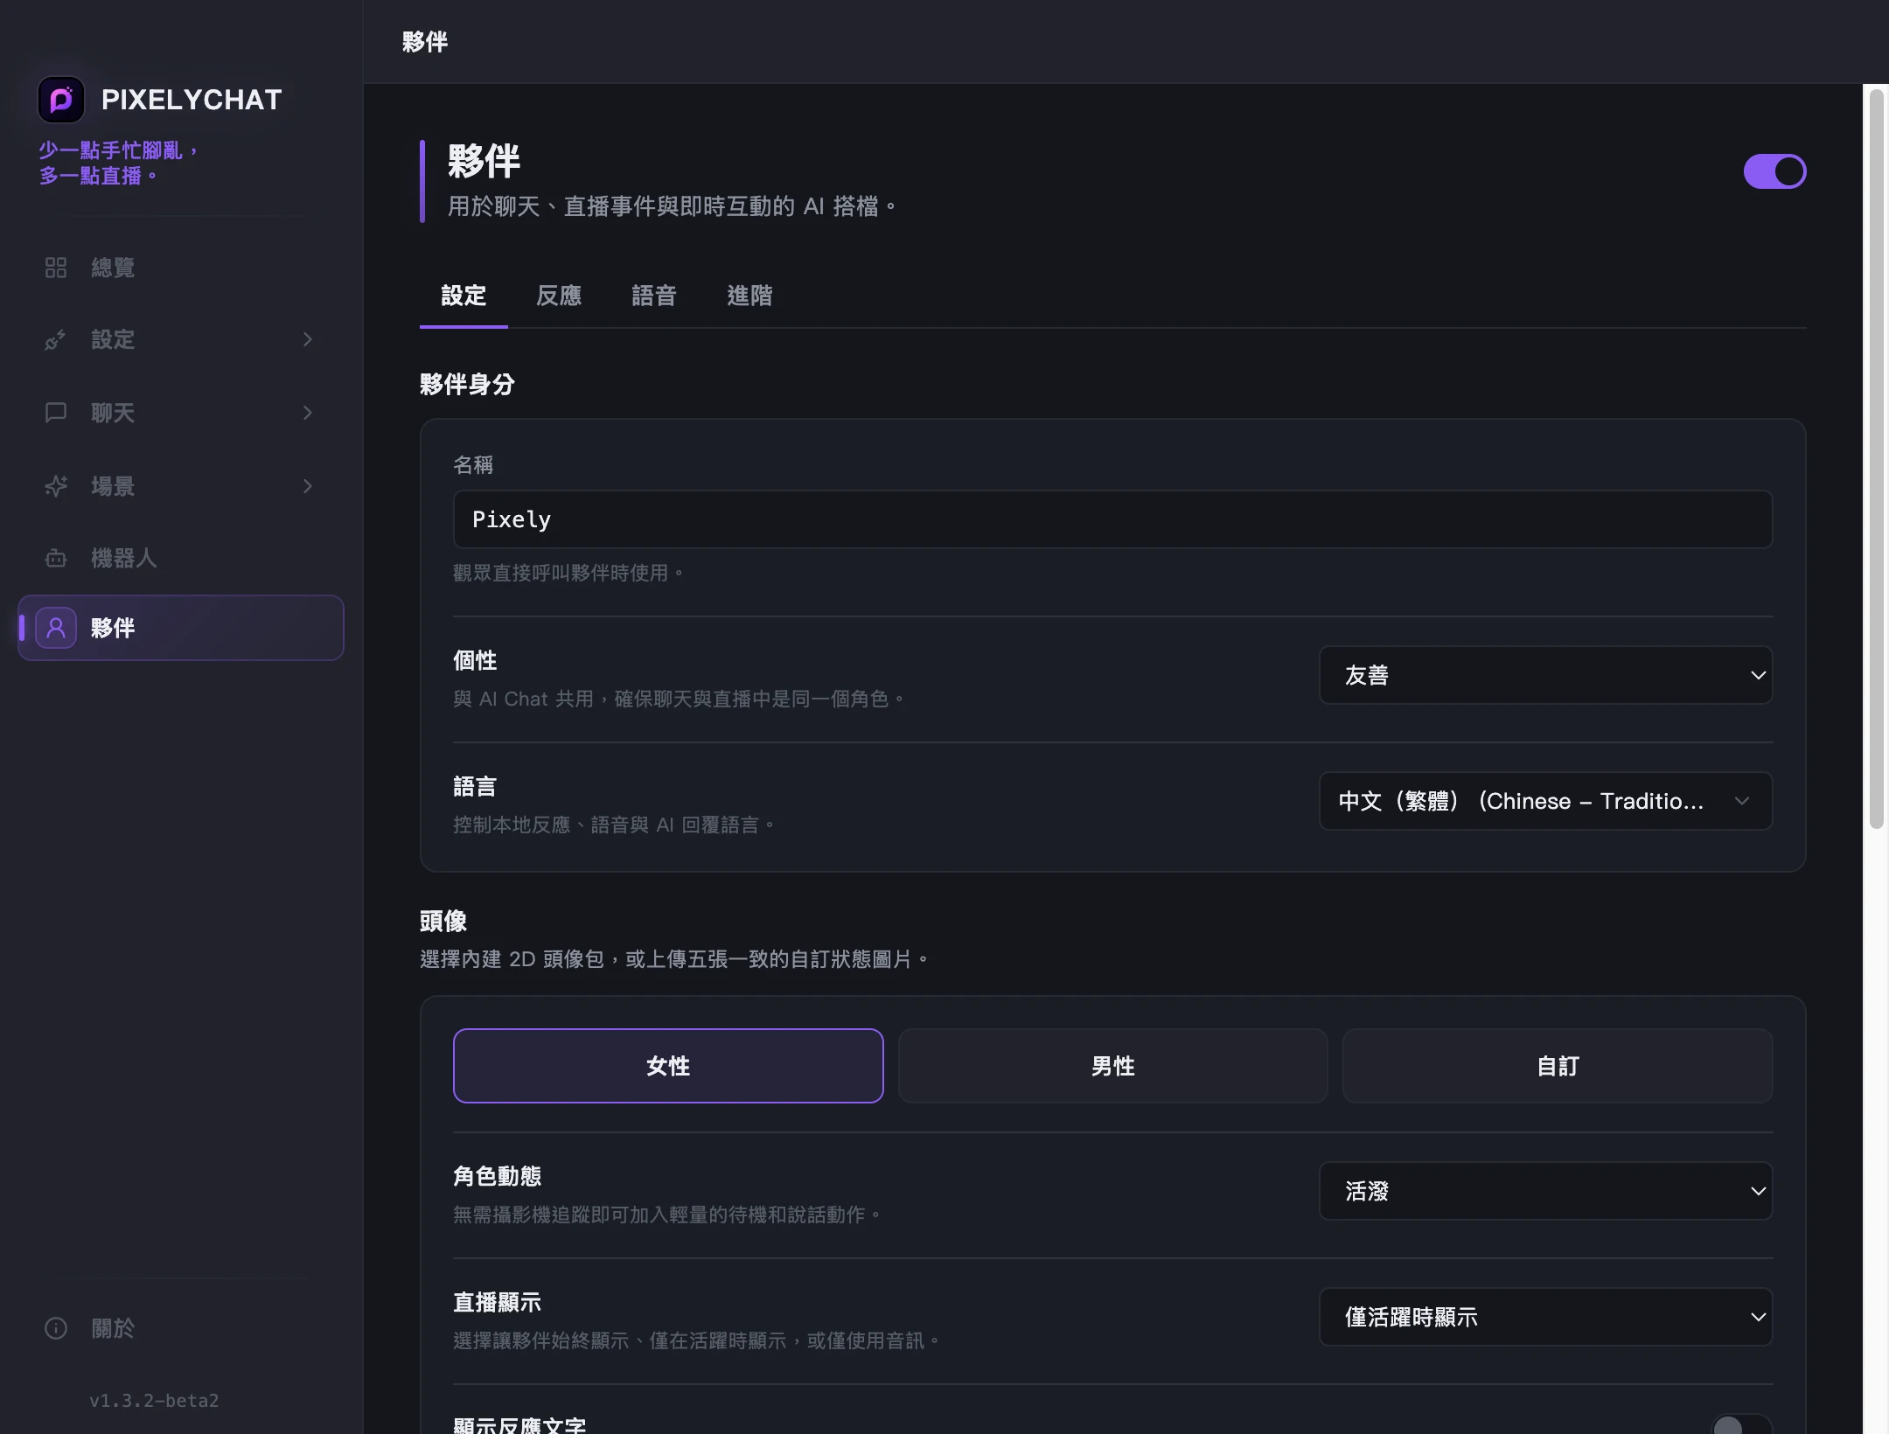Toggle the 夥伴 companion master switch off
This screenshot has width=1889, height=1434.
pos(1774,171)
